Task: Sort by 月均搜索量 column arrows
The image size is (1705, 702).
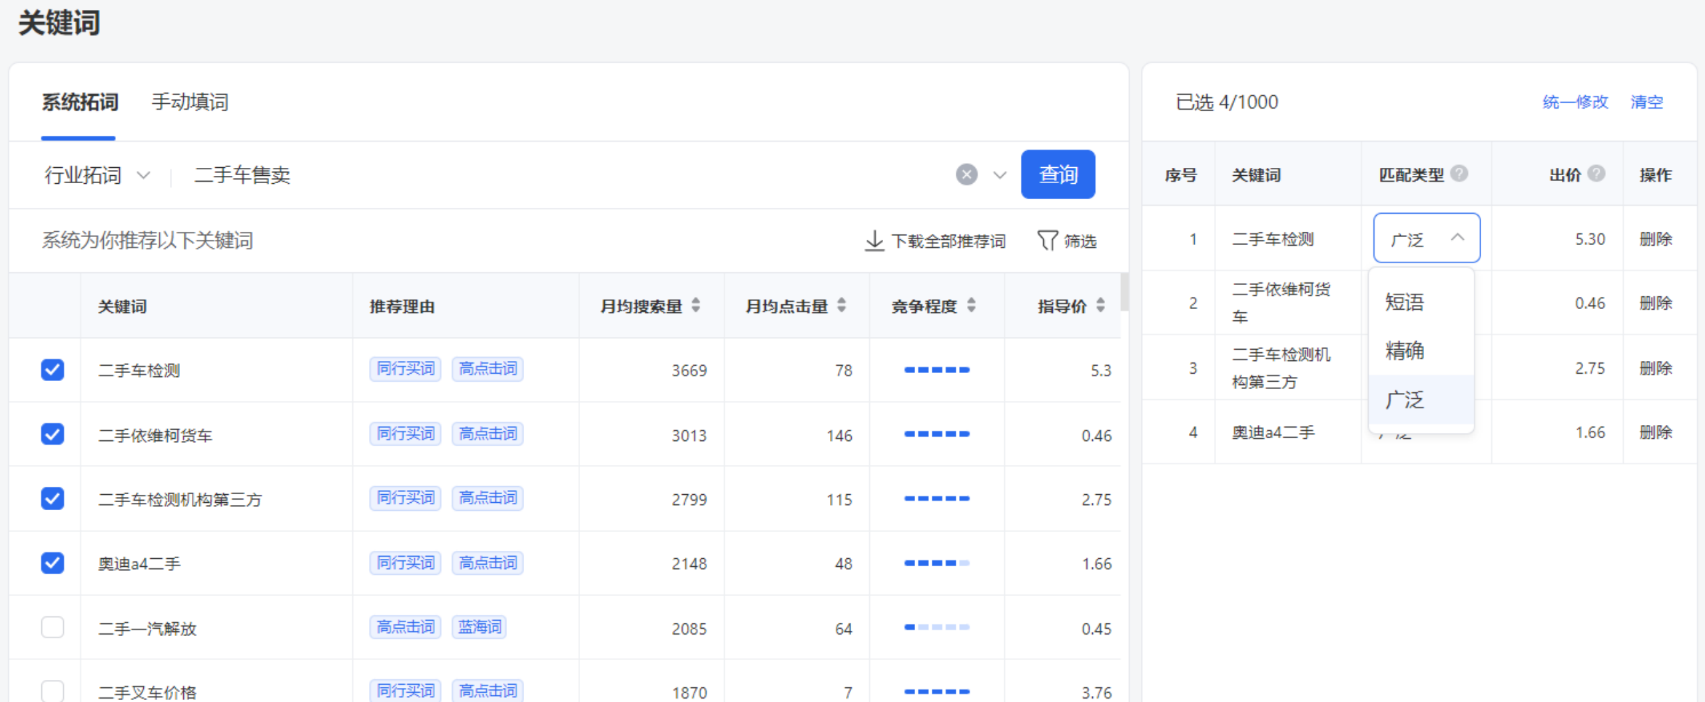Action: coord(696,306)
